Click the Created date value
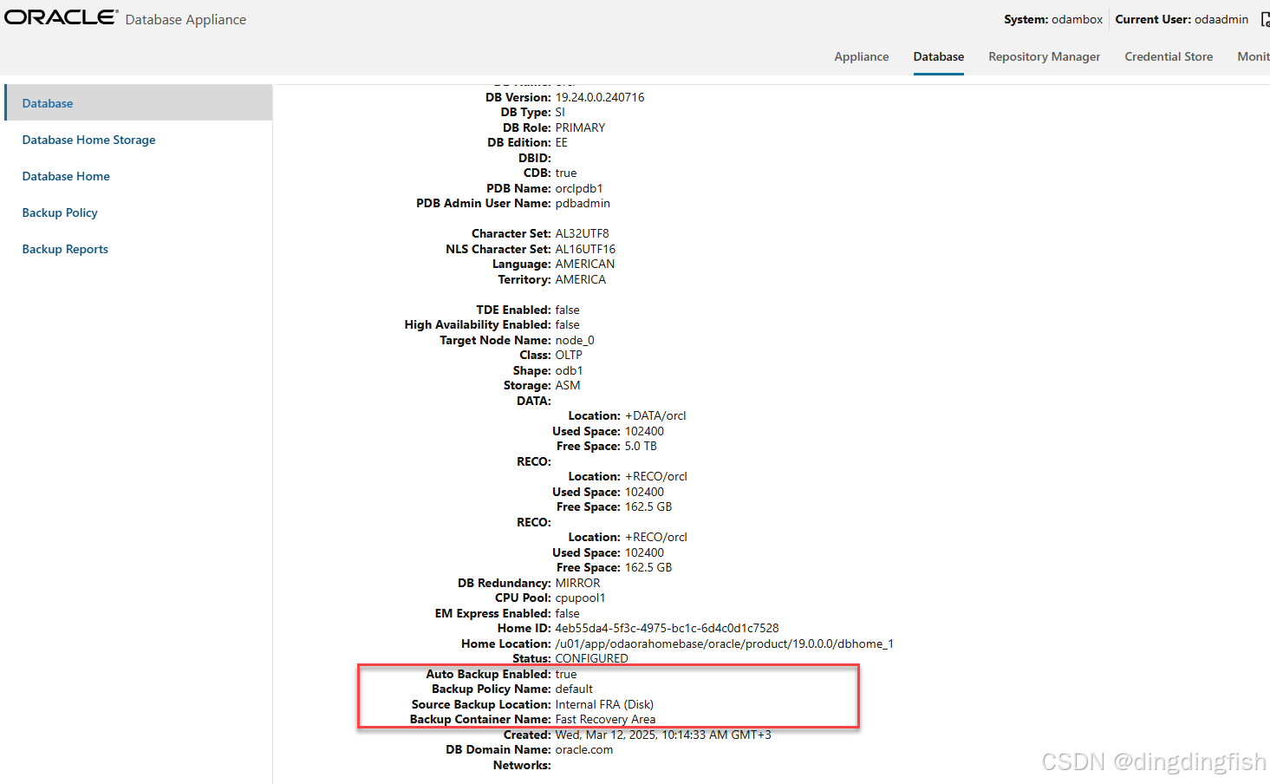The image size is (1270, 784). tap(663, 735)
